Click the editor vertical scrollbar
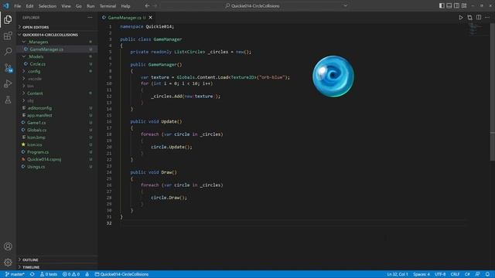 tap(492, 91)
